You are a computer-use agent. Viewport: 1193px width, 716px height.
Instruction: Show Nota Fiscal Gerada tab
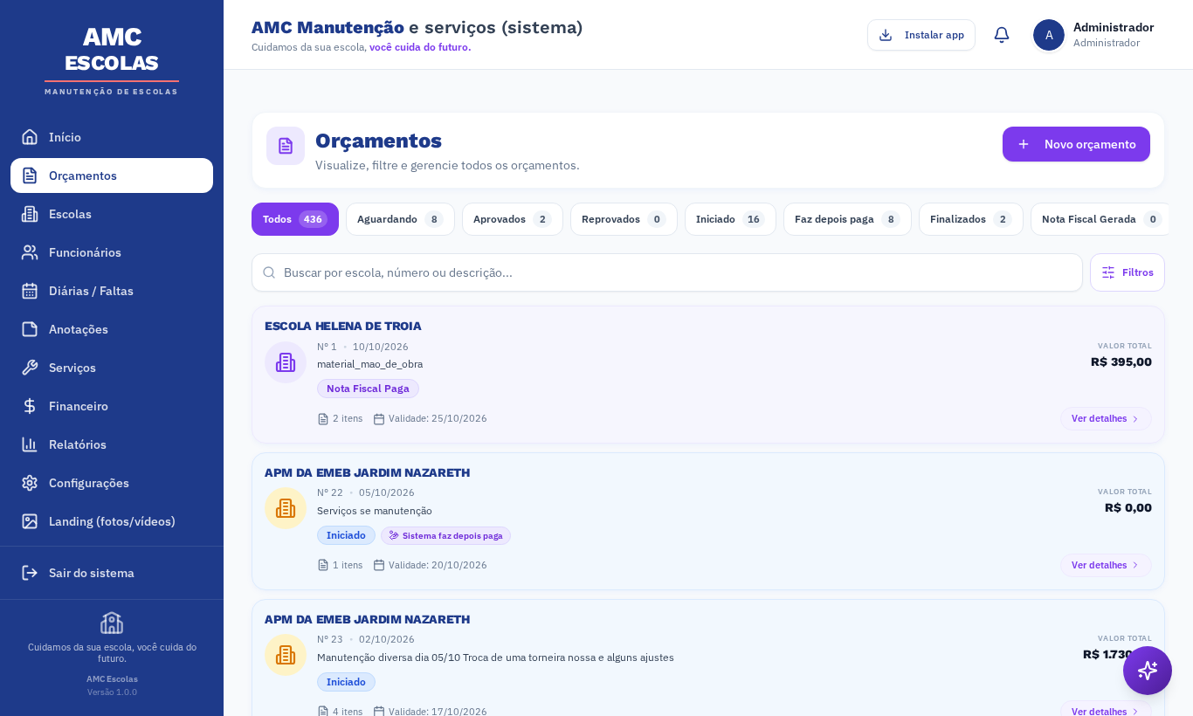[1100, 219]
